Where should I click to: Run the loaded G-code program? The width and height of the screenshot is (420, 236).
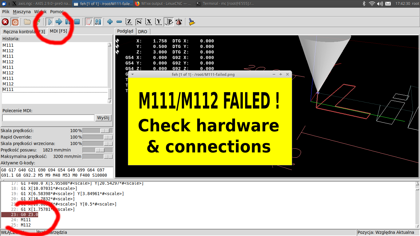pyautogui.click(x=50, y=22)
